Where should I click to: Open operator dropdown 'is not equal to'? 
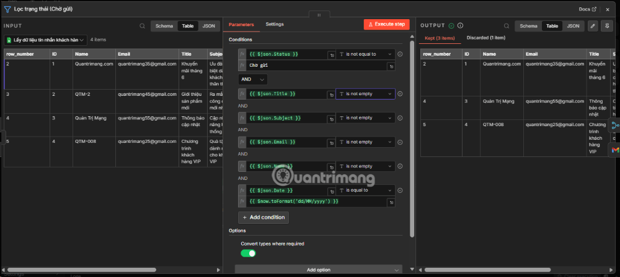(365, 54)
